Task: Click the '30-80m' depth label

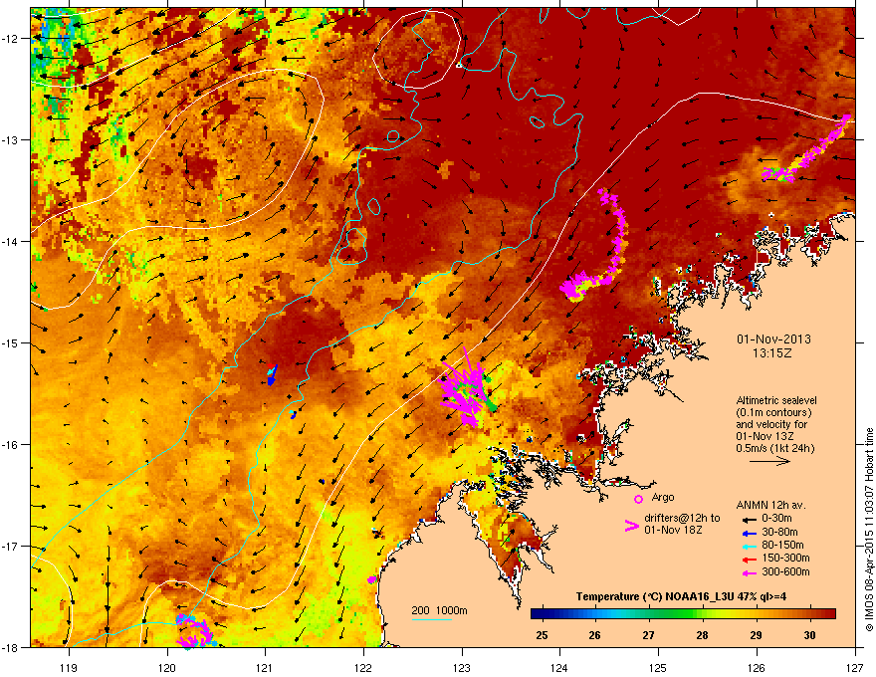Action: tap(779, 532)
